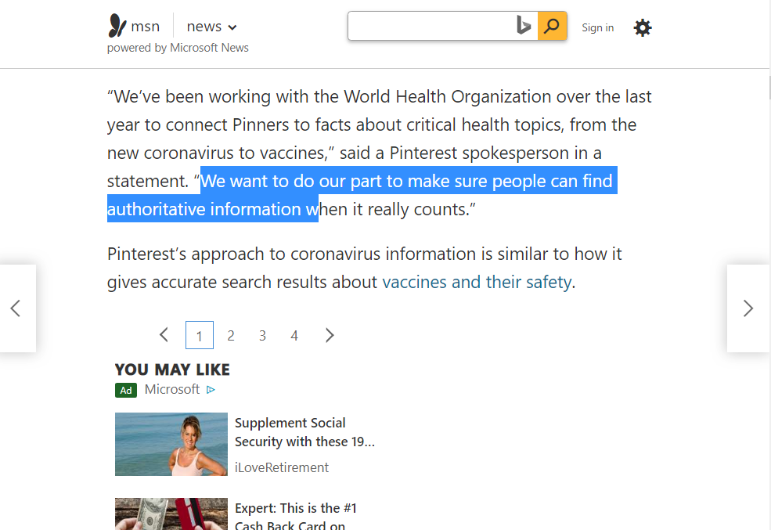
Task: Click the YOU MAY LIKE heading
Action: (172, 370)
